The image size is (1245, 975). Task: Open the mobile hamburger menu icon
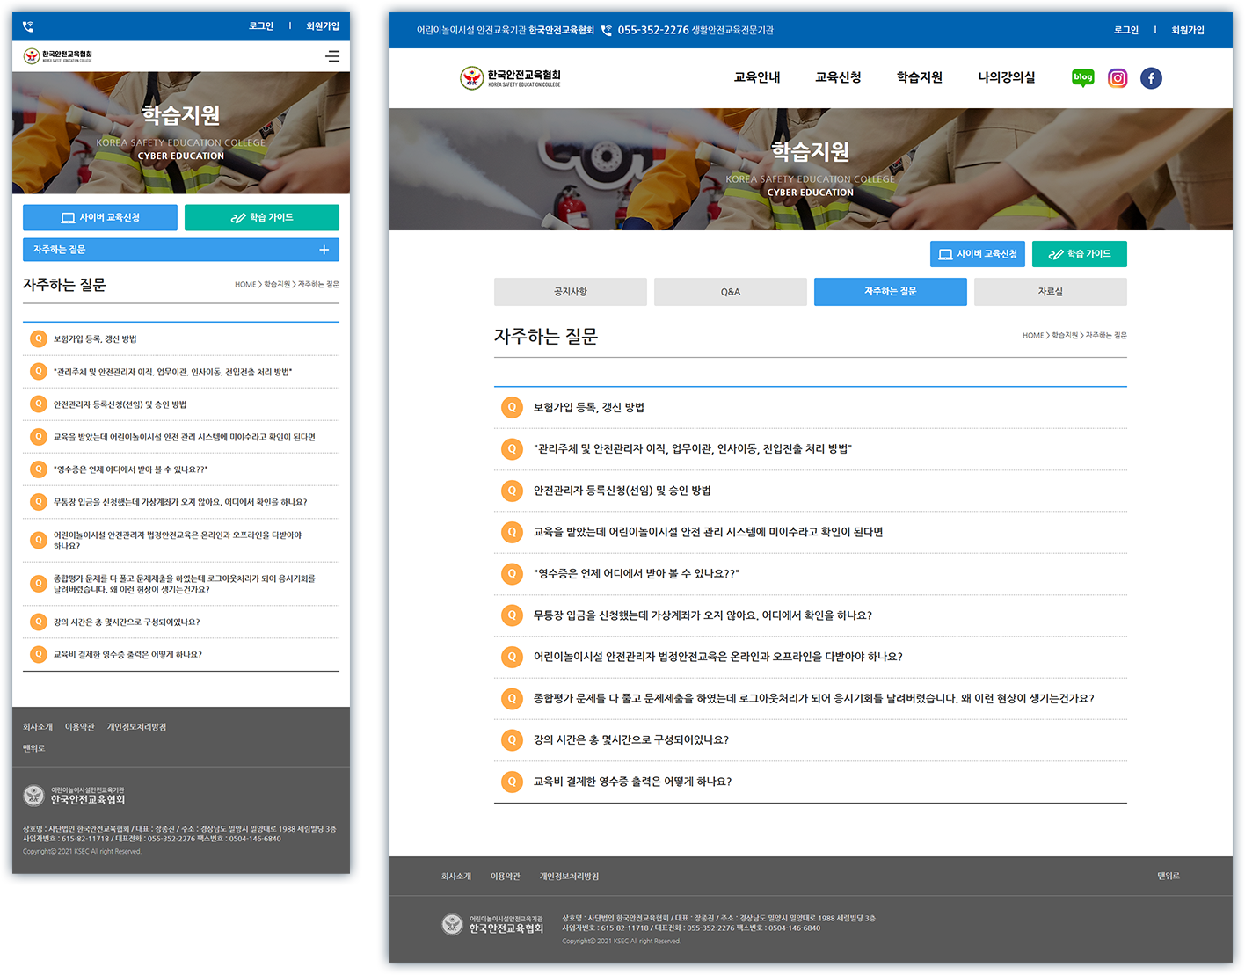[332, 56]
